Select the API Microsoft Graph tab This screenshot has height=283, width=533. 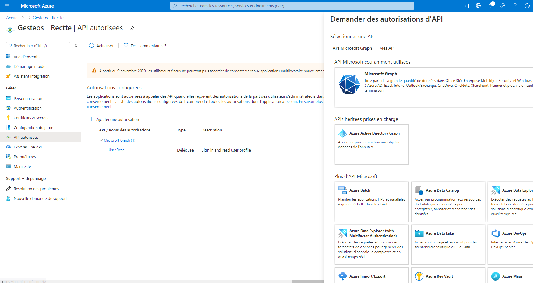point(352,48)
